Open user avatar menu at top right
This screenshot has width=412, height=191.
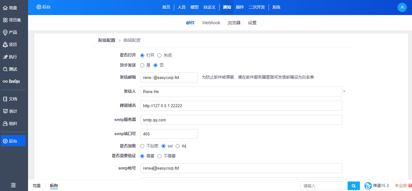point(402,7)
